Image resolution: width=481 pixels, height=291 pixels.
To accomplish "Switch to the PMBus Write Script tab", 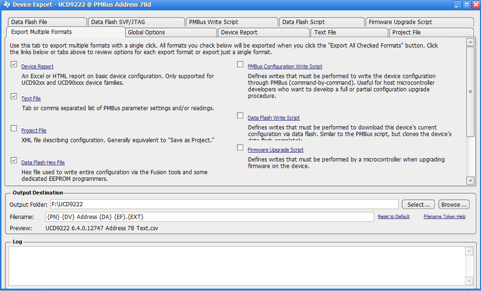I will pos(232,22).
